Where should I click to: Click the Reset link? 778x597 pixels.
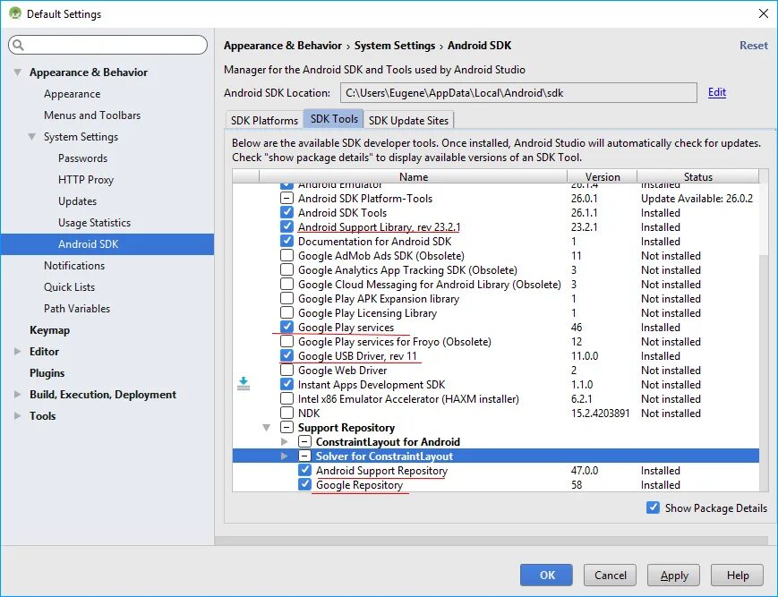tap(754, 46)
